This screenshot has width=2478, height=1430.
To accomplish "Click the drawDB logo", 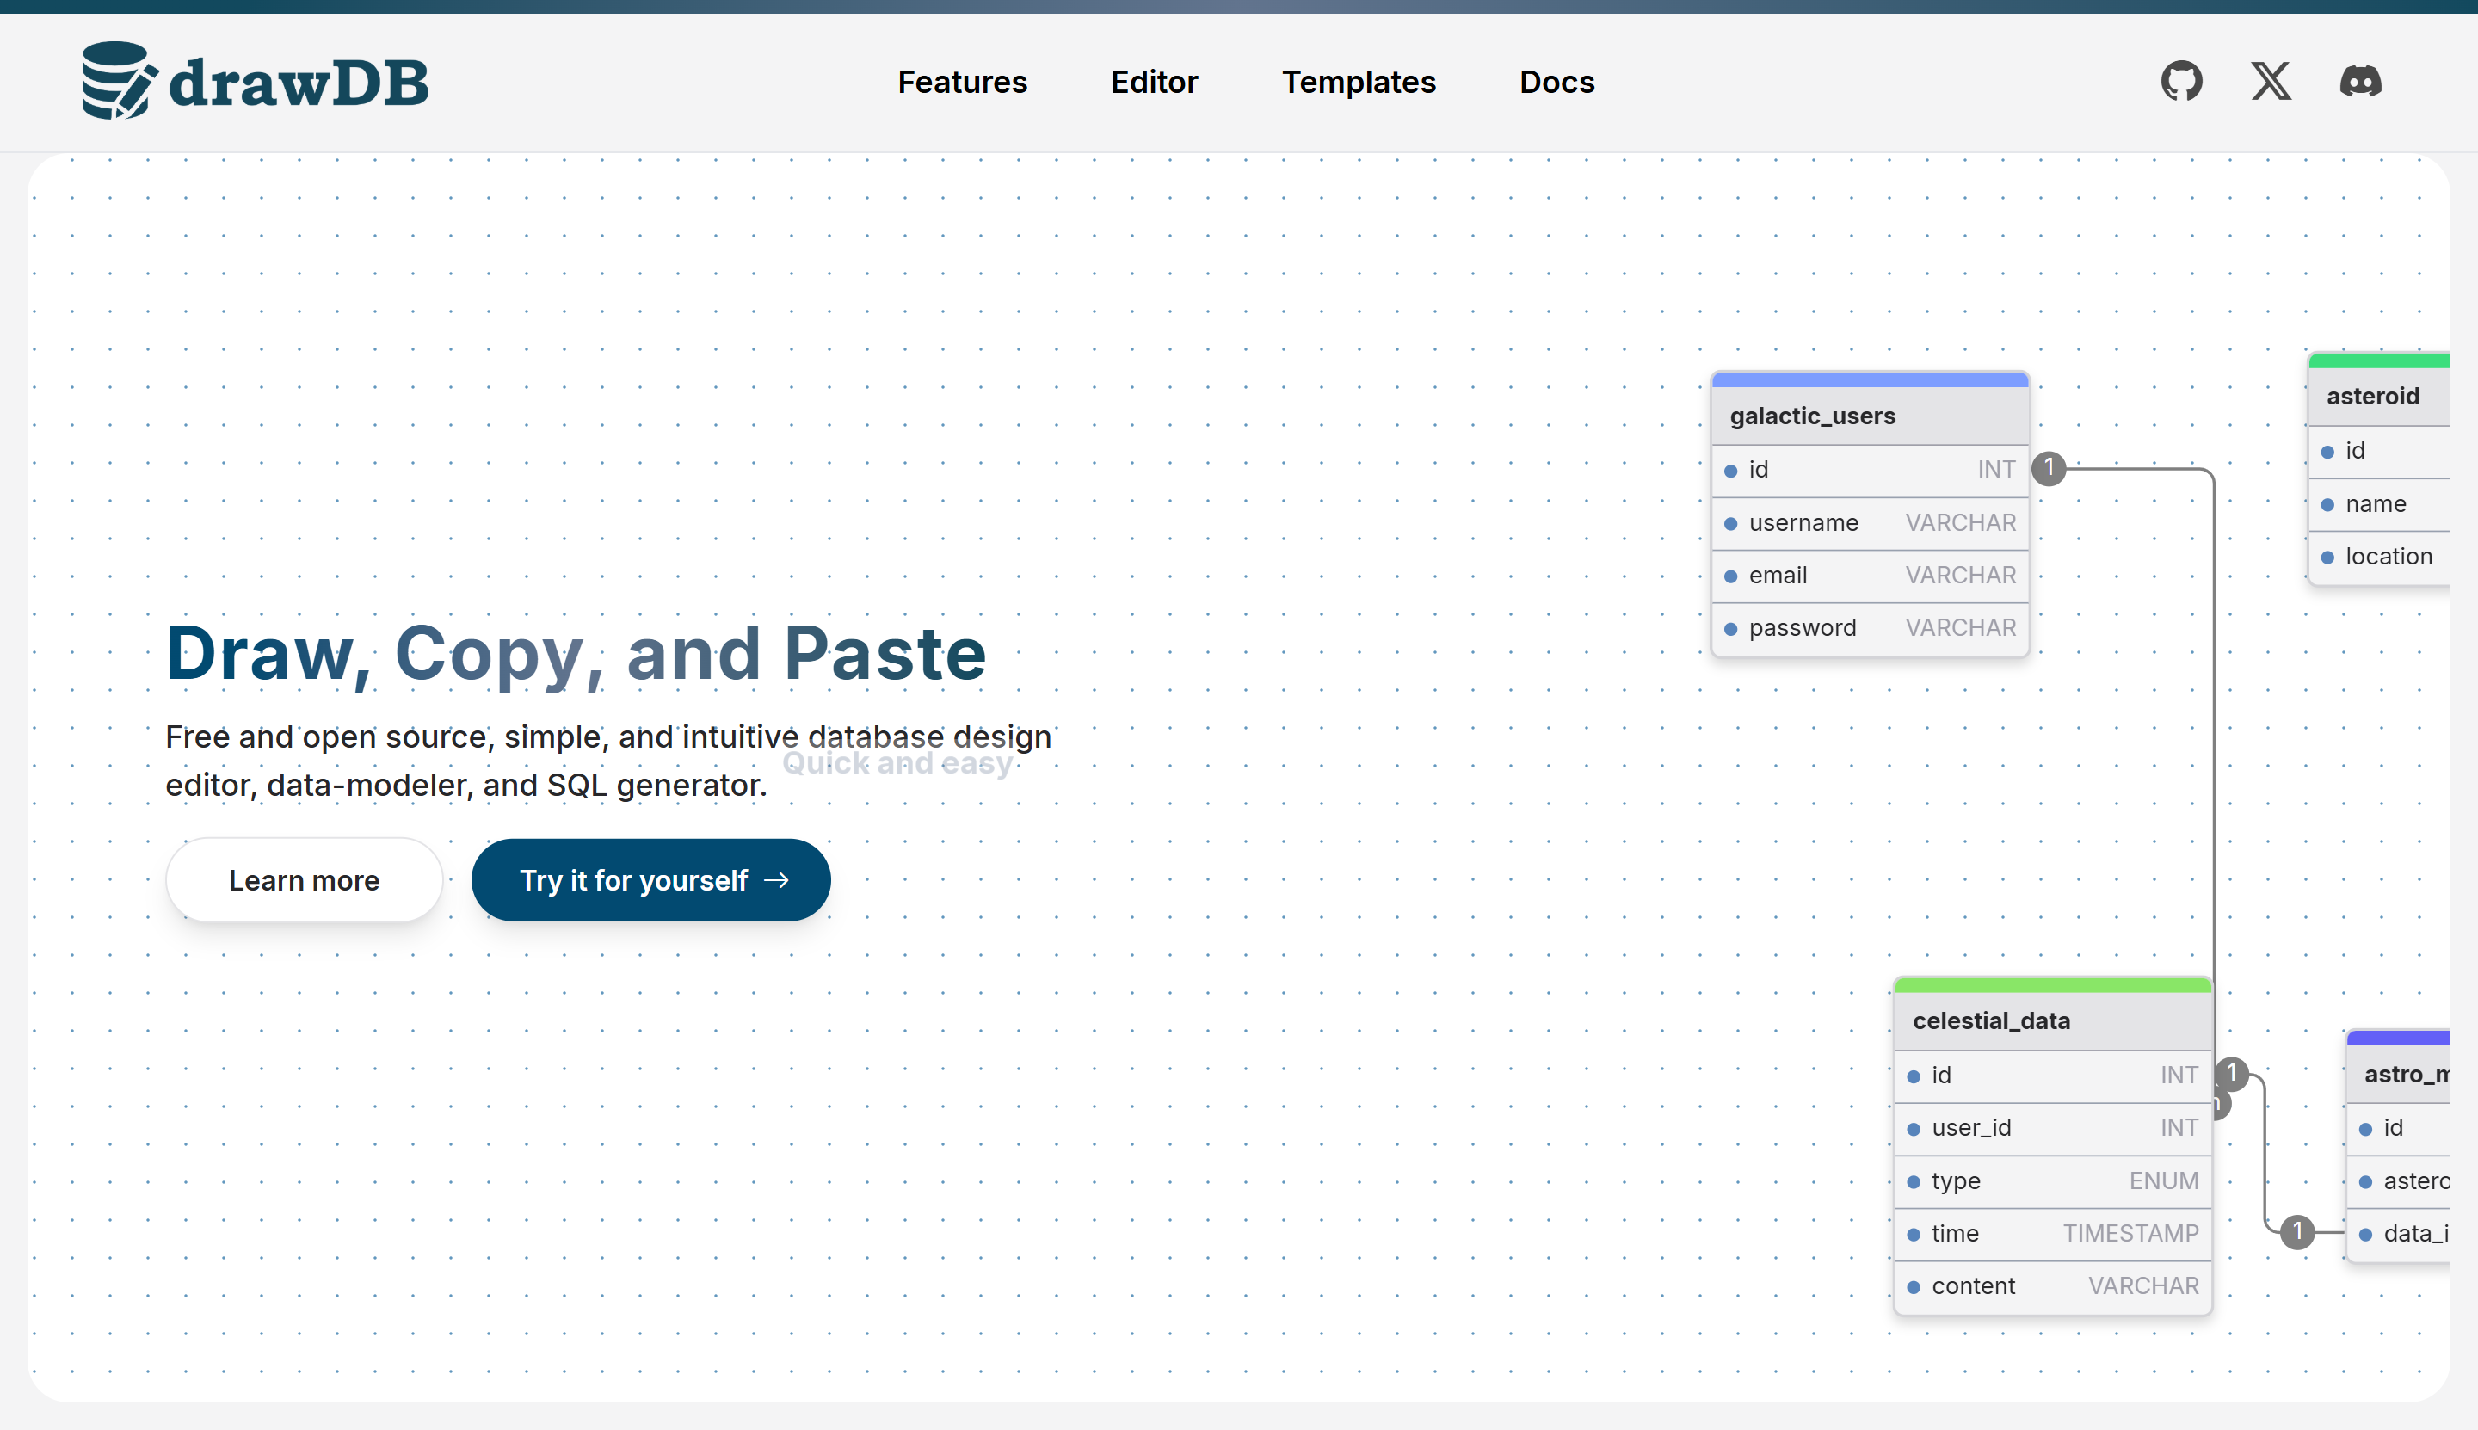I will click(255, 81).
